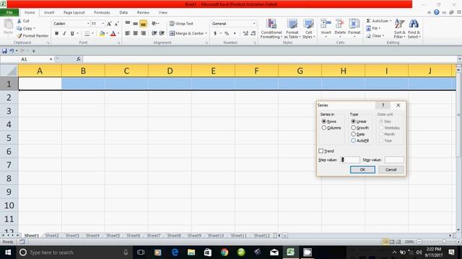Select Date type radio button

coord(353,135)
